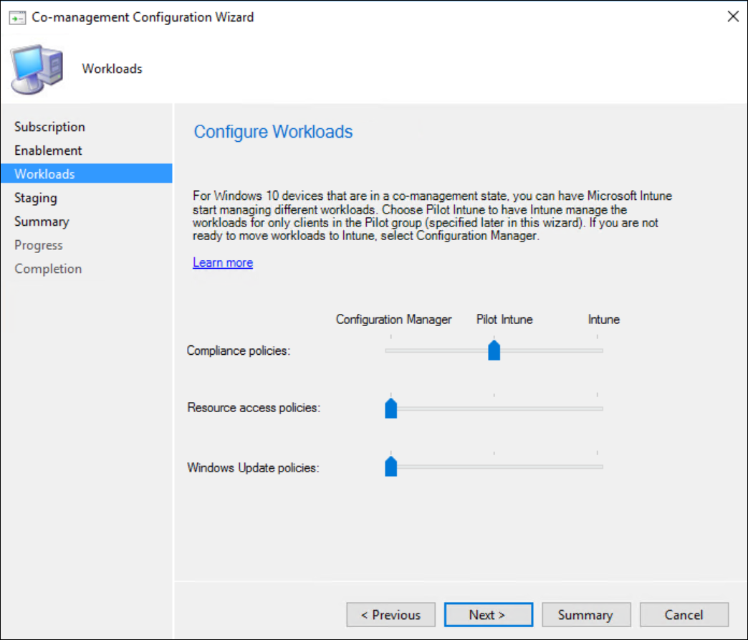Click the Compliance policies label
Viewport: 748px width, 640px height.
coord(239,350)
